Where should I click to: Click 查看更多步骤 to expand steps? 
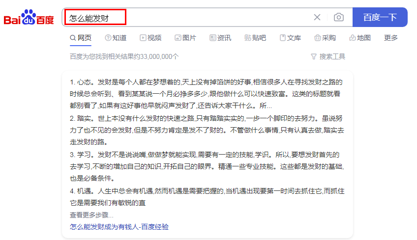(91, 215)
